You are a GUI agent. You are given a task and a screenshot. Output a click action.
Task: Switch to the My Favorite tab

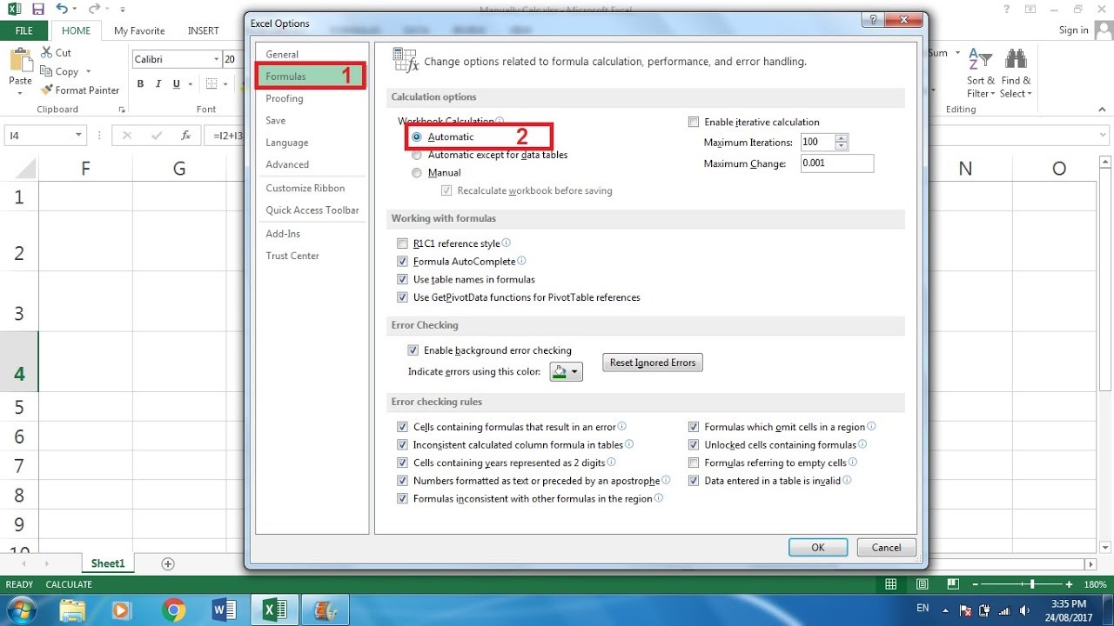(x=139, y=30)
